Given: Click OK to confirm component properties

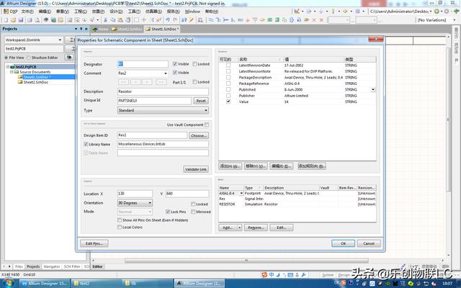Looking at the screenshot, I should tap(343, 243).
